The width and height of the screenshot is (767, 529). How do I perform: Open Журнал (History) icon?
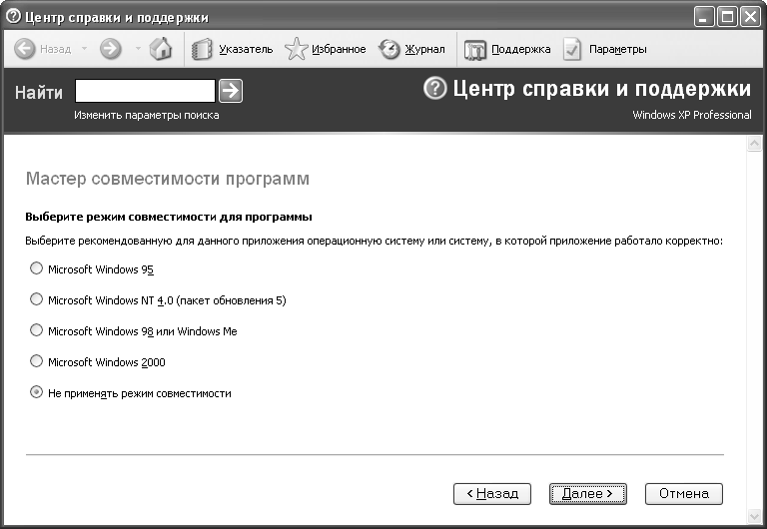[x=389, y=49]
